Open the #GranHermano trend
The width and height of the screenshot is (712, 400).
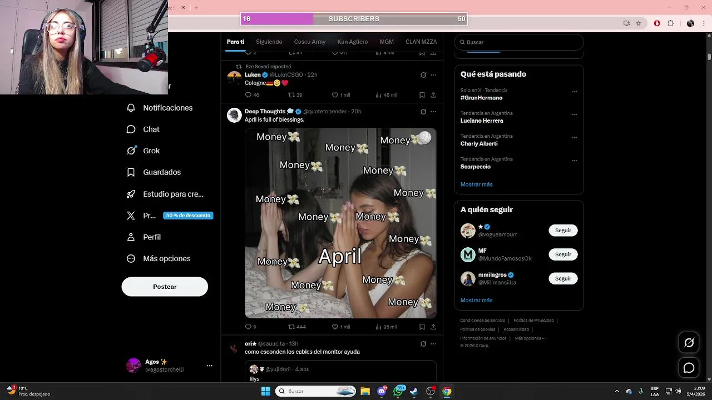481,98
